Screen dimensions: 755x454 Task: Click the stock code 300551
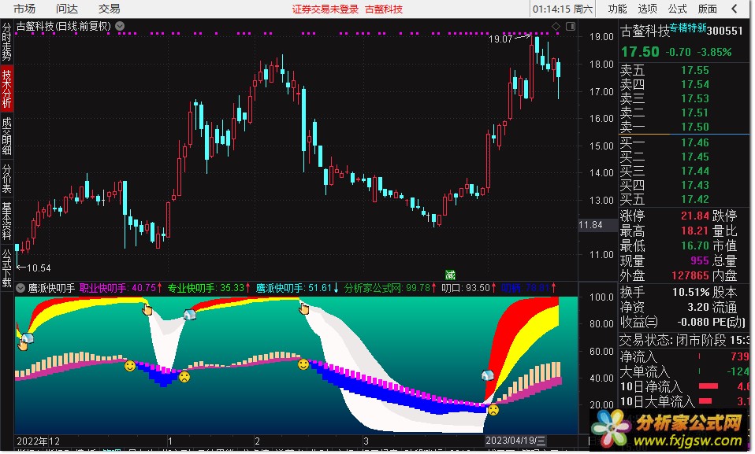point(725,31)
